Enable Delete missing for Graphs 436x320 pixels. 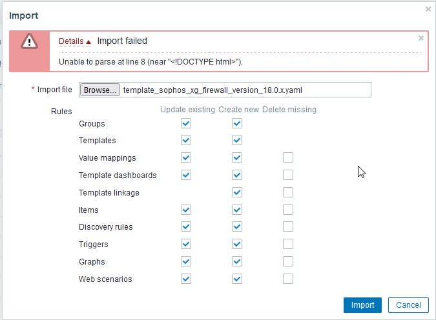click(x=288, y=261)
